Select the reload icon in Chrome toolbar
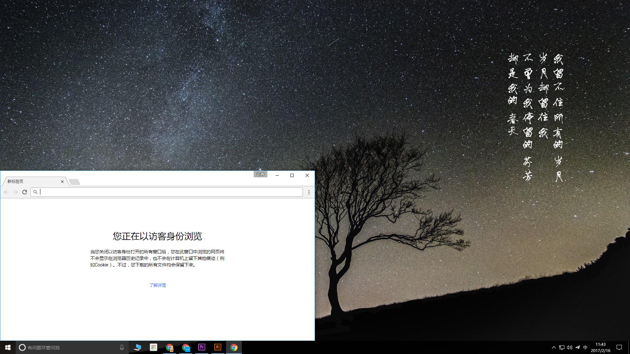This screenshot has height=354, width=630. pyautogui.click(x=25, y=192)
